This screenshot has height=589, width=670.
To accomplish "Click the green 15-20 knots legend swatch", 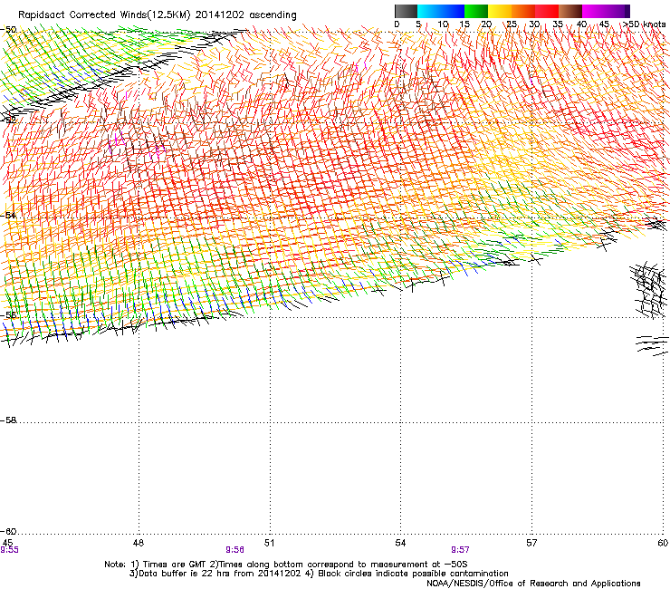I will pyautogui.click(x=476, y=11).
